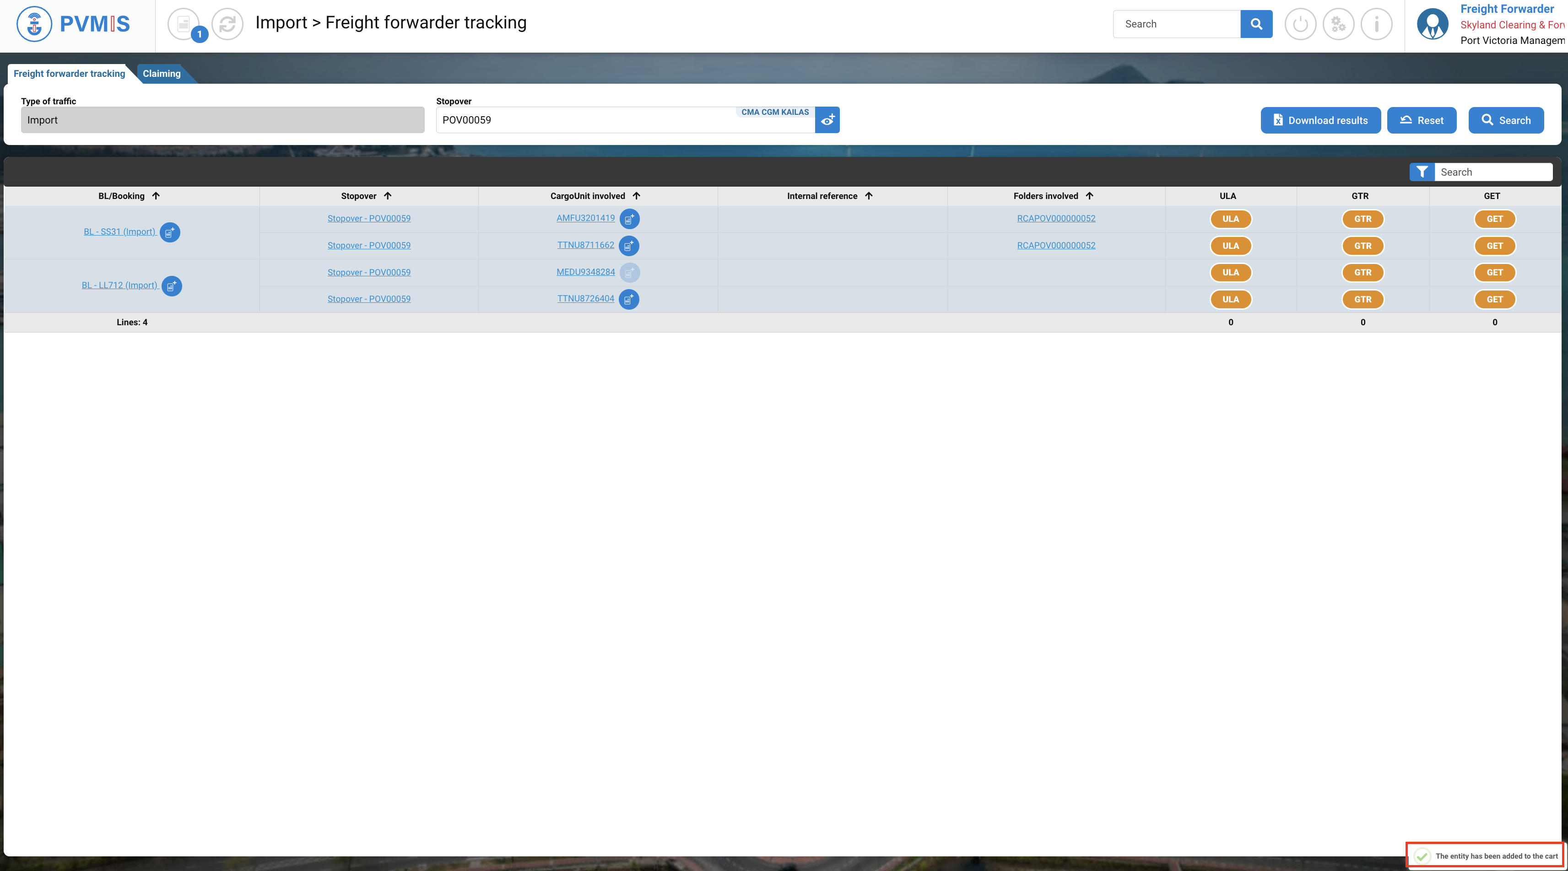This screenshot has height=871, width=1568.
Task: Select the Freight forwarder tracking tab
Action: (x=70, y=74)
